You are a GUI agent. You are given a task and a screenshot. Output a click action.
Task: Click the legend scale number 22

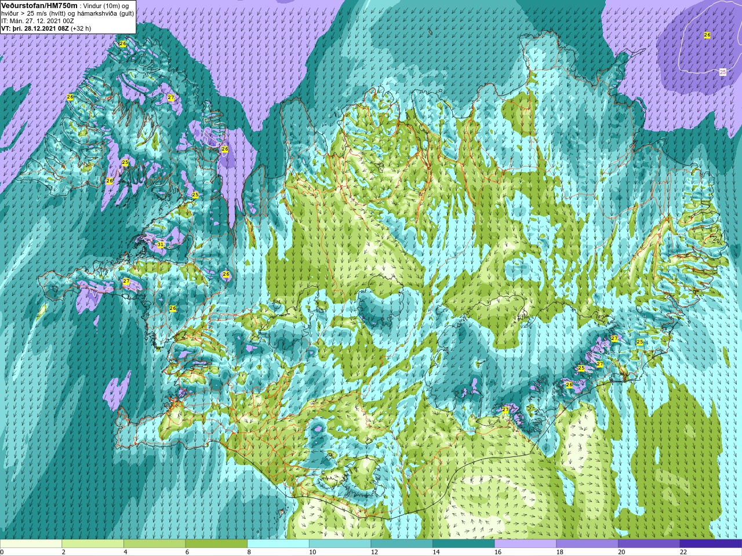[683, 552]
